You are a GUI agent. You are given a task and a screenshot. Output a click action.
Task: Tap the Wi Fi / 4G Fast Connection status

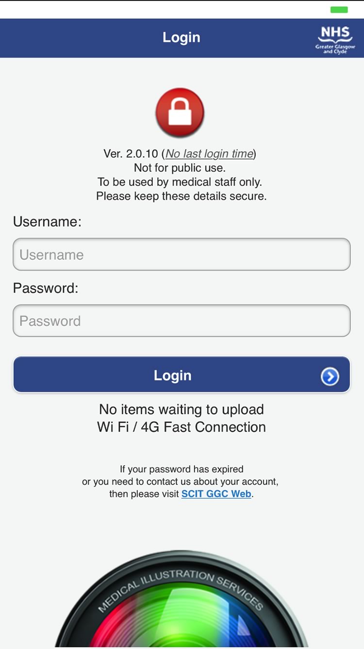pyautogui.click(x=182, y=427)
